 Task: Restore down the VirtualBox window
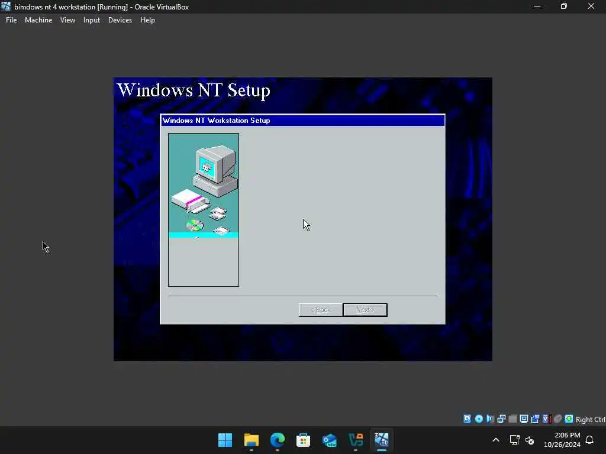(x=564, y=6)
